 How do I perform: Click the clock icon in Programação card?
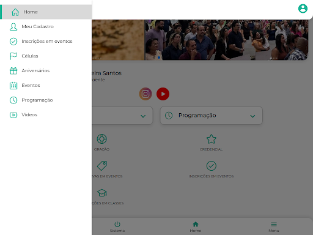169,116
